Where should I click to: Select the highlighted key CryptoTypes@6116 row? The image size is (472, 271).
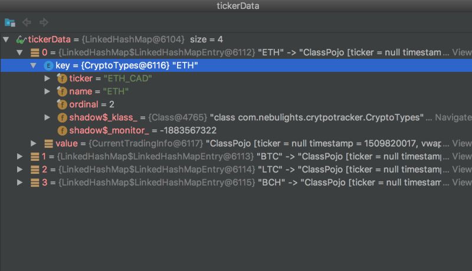(x=236, y=65)
